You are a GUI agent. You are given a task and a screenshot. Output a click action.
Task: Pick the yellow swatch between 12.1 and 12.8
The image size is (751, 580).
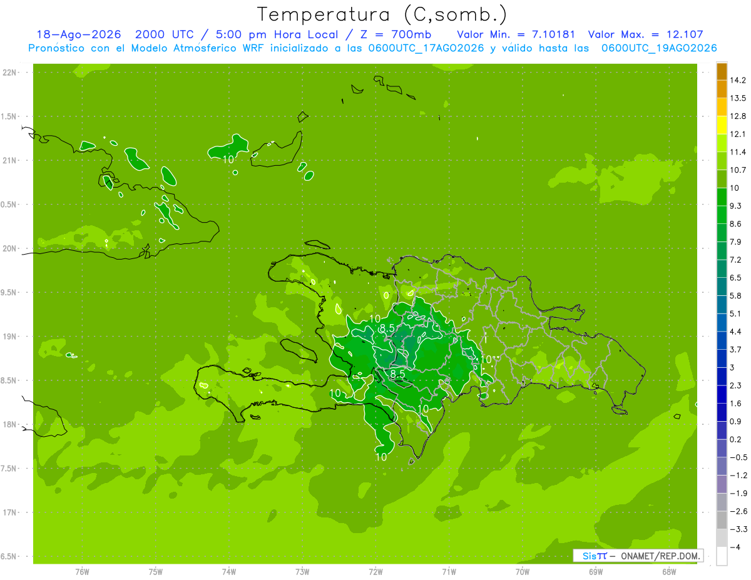(722, 125)
